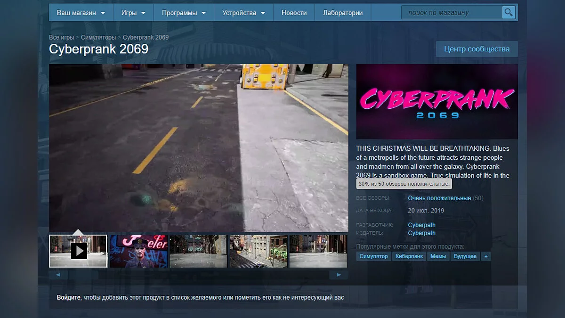Click in the store search field
The image size is (565, 318).
[451, 13]
